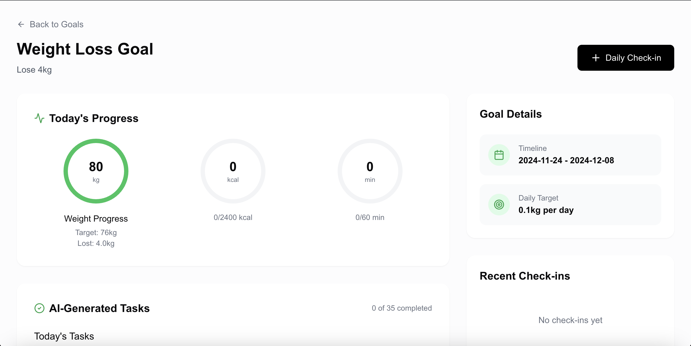Click the Weight Loss Goal heading

tap(85, 49)
